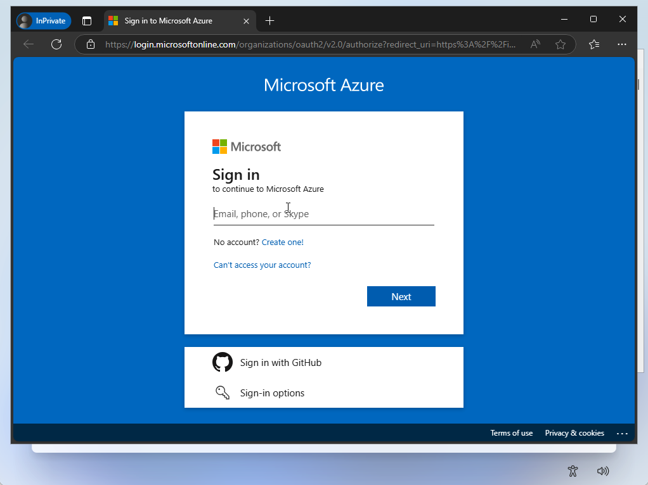Click the key icon for sign-in options
The width and height of the screenshot is (648, 485).
(223, 393)
